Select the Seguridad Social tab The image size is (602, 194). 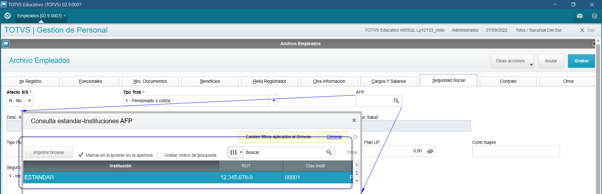point(448,80)
